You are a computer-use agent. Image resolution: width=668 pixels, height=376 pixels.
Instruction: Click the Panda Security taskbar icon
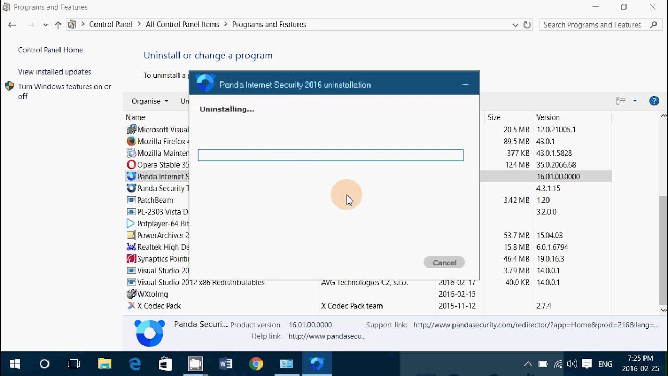316,363
